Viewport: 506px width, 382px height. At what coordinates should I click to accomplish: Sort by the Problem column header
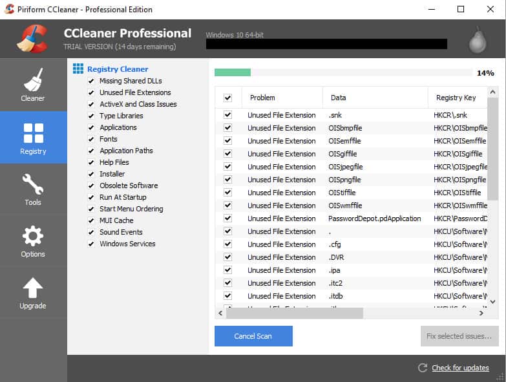(x=282, y=98)
